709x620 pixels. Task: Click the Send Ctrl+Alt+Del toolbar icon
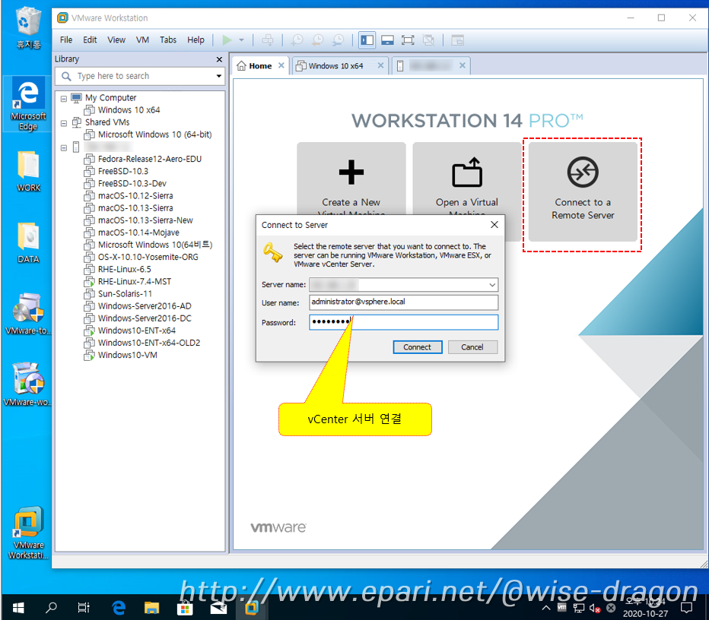pos(268,40)
